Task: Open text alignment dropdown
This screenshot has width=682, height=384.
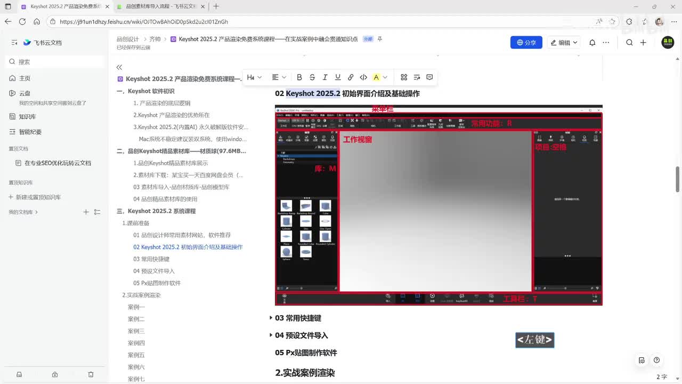Action: pyautogui.click(x=279, y=77)
